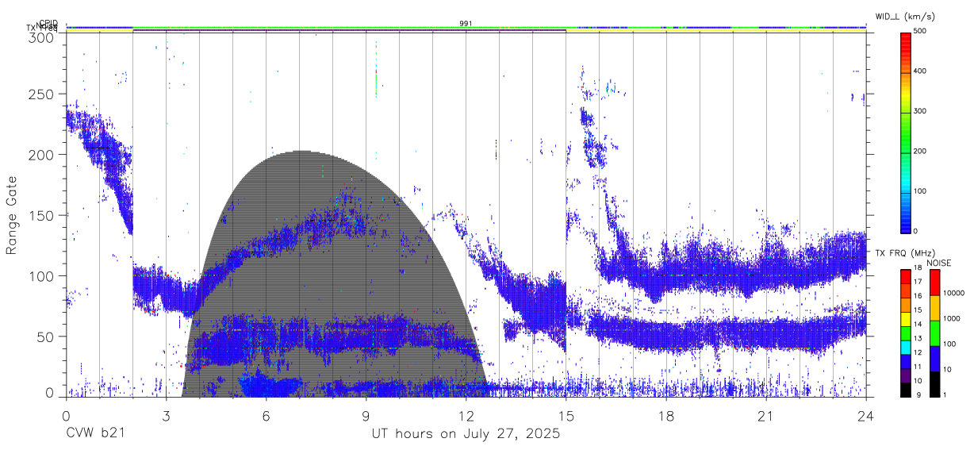Viewport: 974px width, 450px height.
Task: Click the red 17–18 MHz TX FRQ swatch
Action: coord(905,276)
